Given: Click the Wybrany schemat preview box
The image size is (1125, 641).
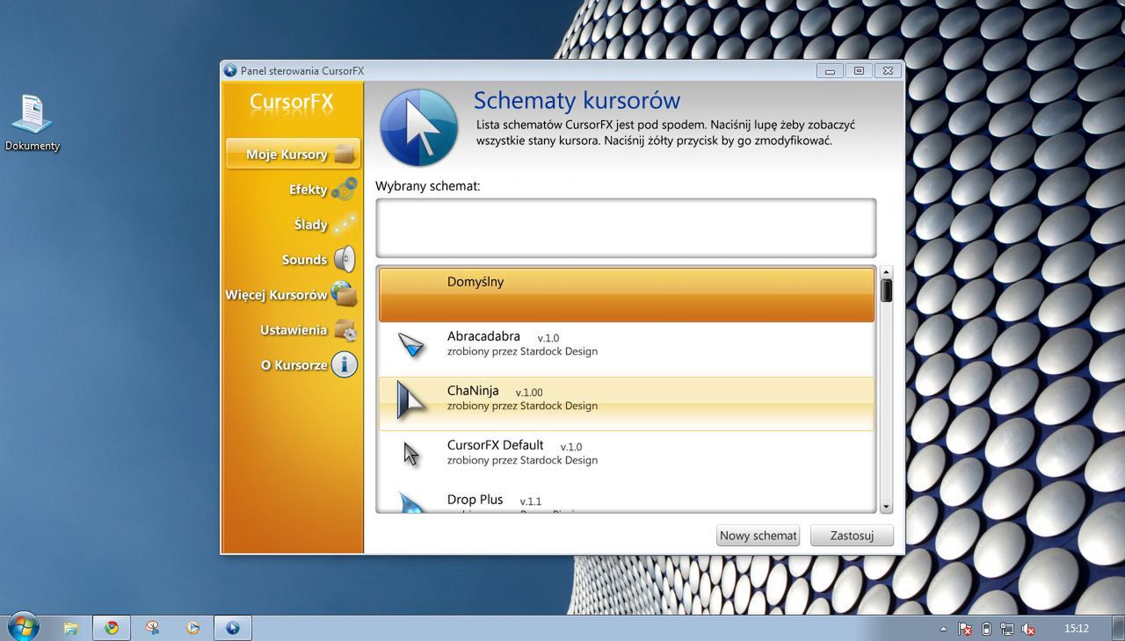Looking at the screenshot, I should pos(626,227).
